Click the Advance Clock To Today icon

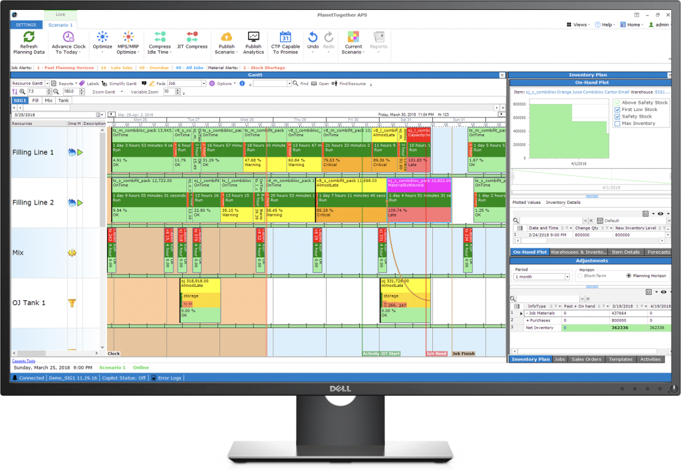click(68, 37)
